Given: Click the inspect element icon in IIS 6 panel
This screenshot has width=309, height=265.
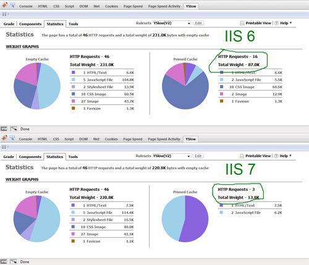Looking at the screenshot, I should tap(12, 5).
